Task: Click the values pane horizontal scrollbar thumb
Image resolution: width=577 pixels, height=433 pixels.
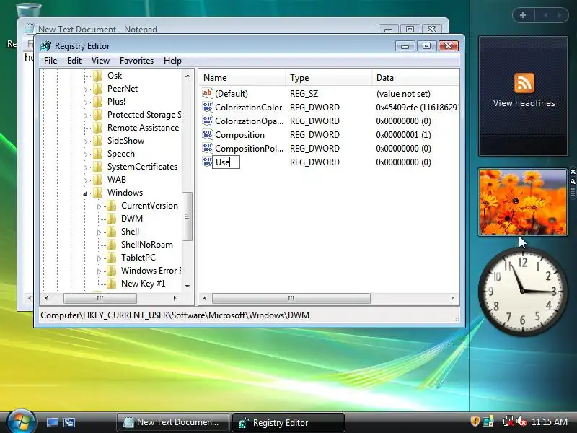Action: coord(291,298)
